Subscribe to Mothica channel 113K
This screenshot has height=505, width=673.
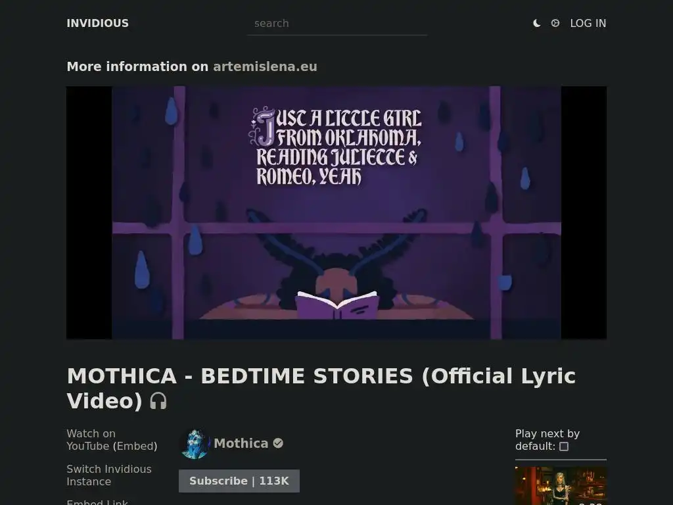tap(239, 481)
